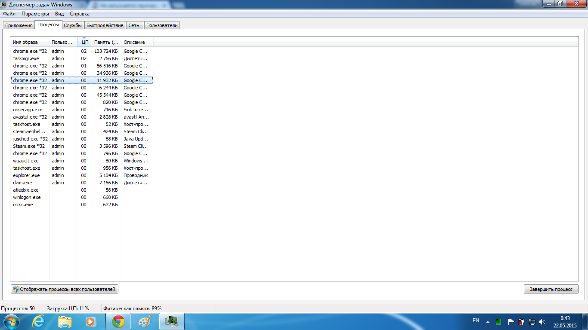Image resolution: width=588 pixels, height=330 pixels.
Task: Sort processes by ЦП column header
Action: click(84, 42)
